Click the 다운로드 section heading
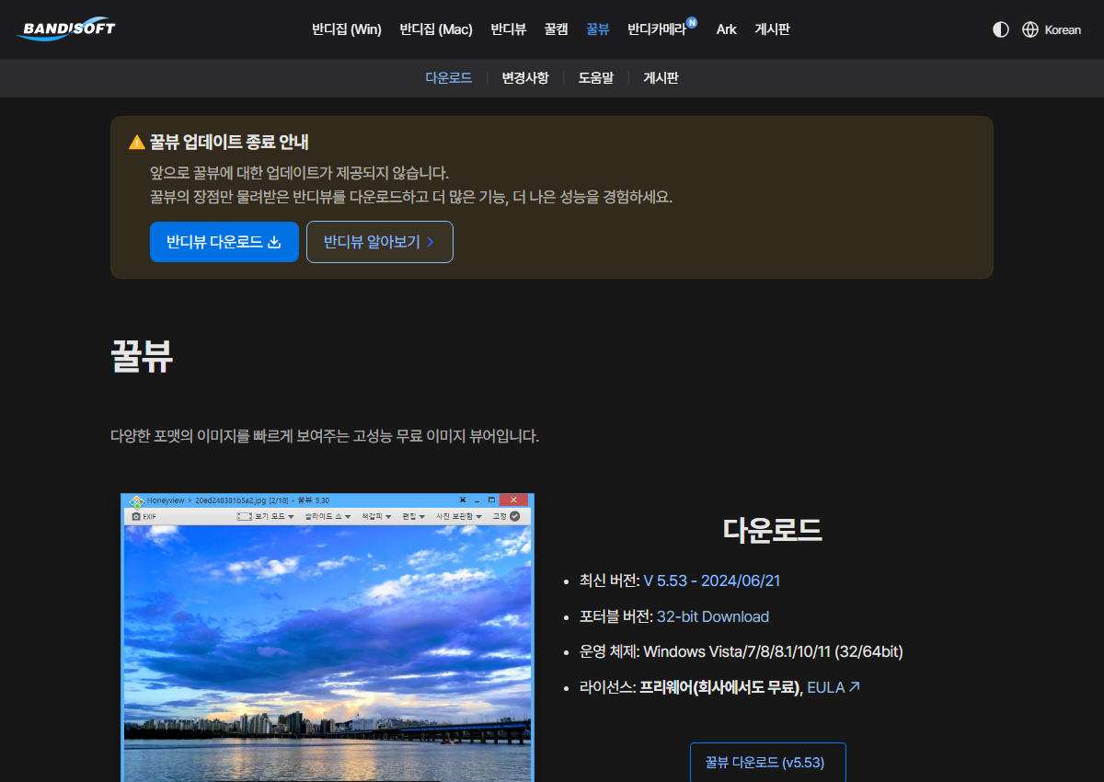This screenshot has width=1104, height=782. 772,529
